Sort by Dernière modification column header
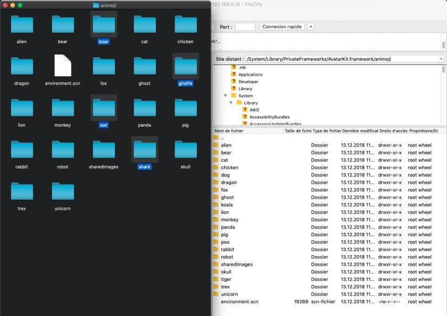Viewport: 447px width, 316px height. pos(359,131)
